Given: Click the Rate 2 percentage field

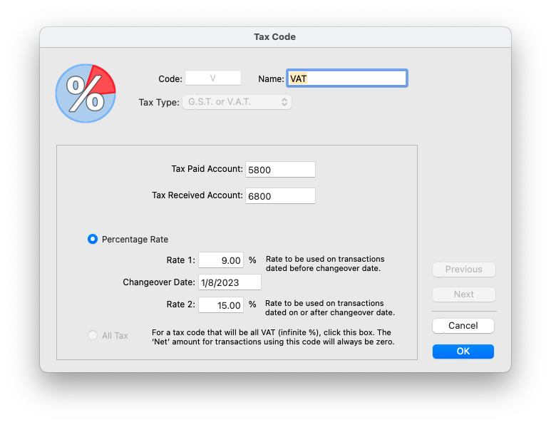Looking at the screenshot, I should point(221,304).
